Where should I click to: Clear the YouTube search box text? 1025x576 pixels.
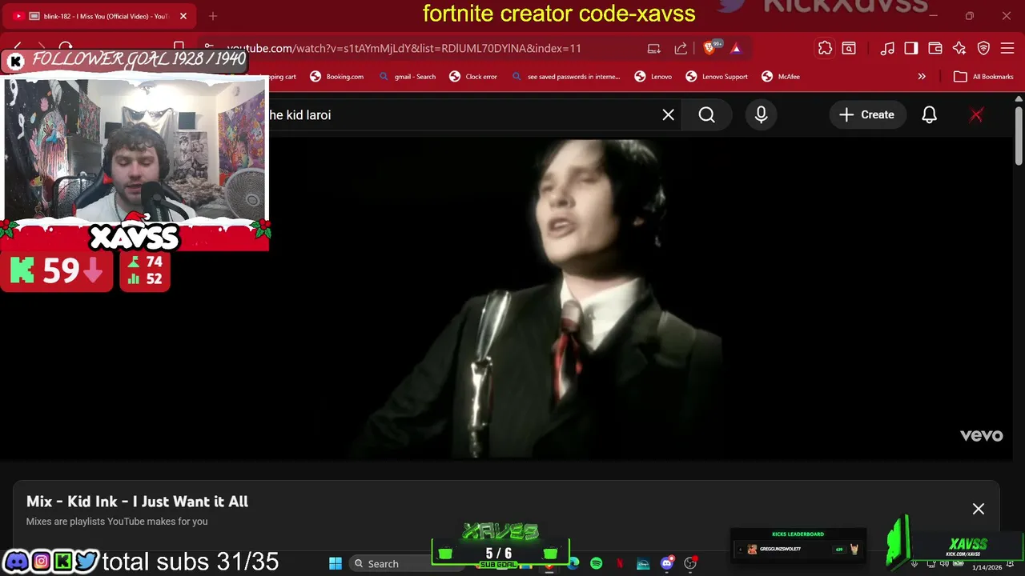(668, 115)
